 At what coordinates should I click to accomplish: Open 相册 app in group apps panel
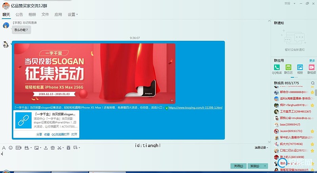300,67
